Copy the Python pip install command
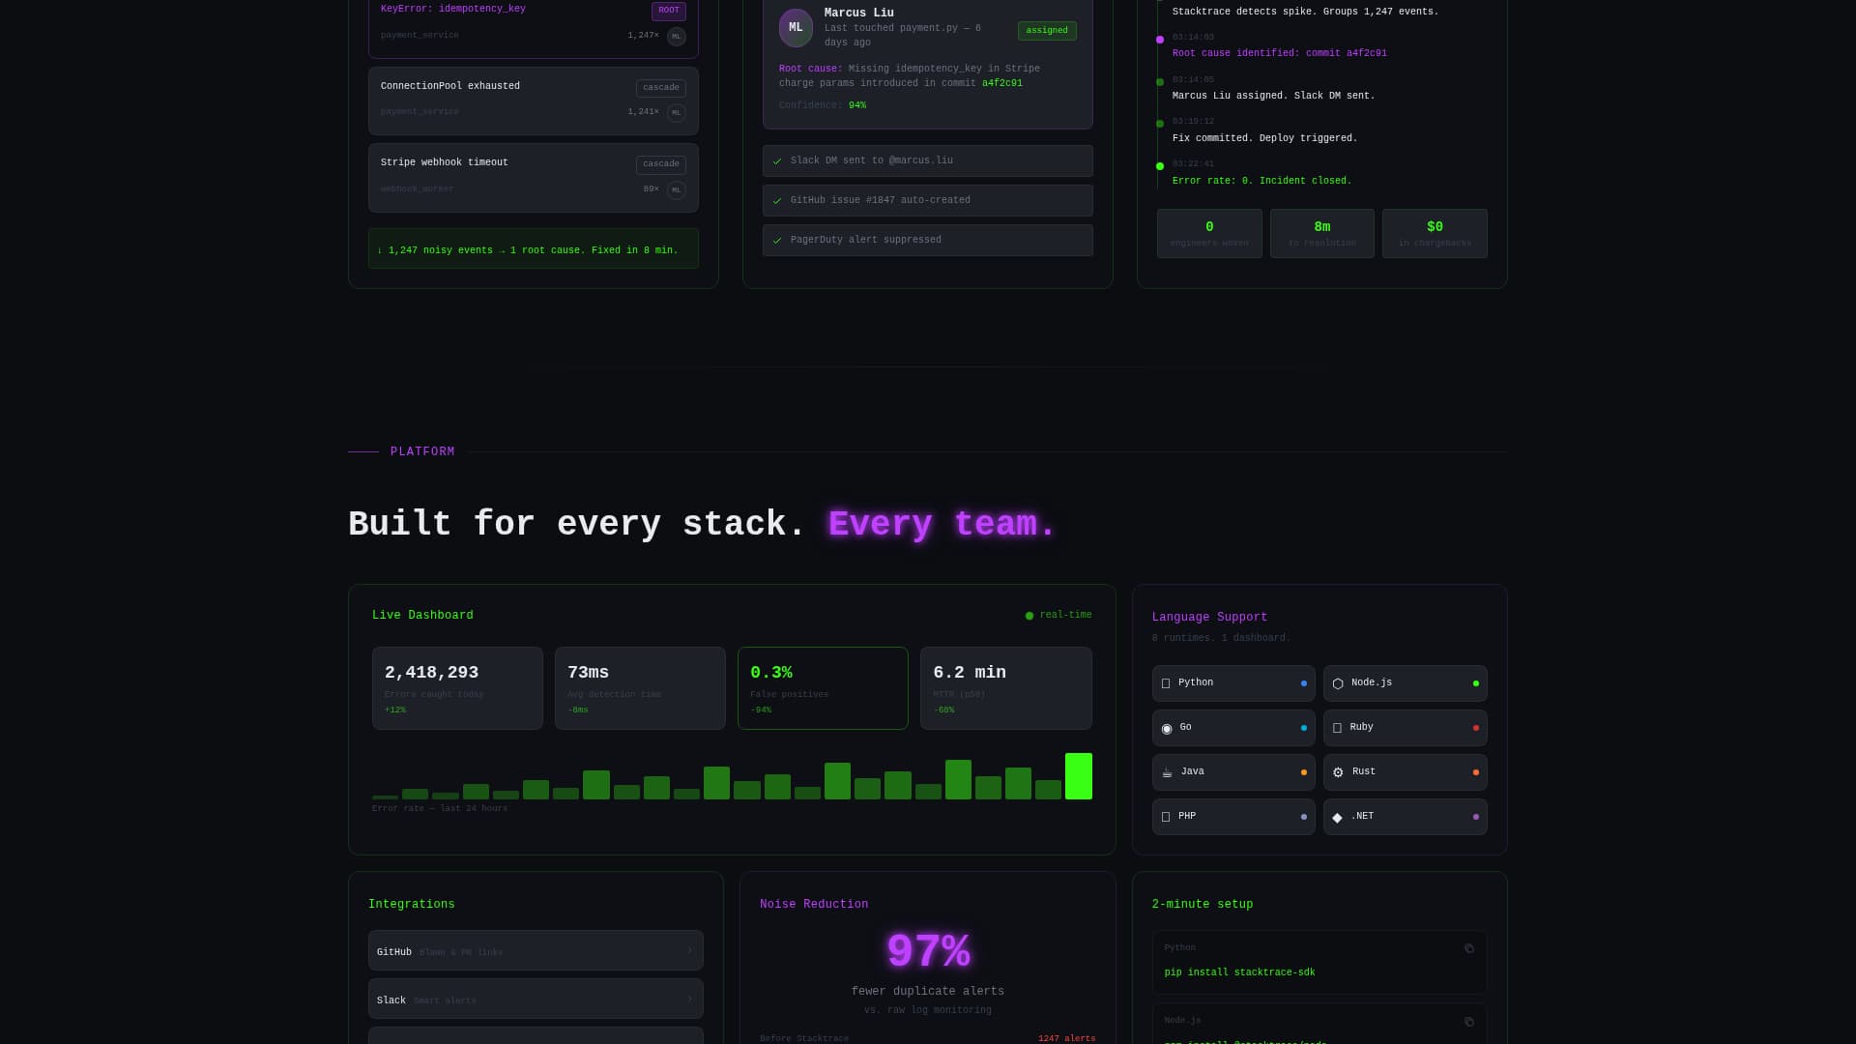The width and height of the screenshot is (1856, 1044). [1469, 948]
